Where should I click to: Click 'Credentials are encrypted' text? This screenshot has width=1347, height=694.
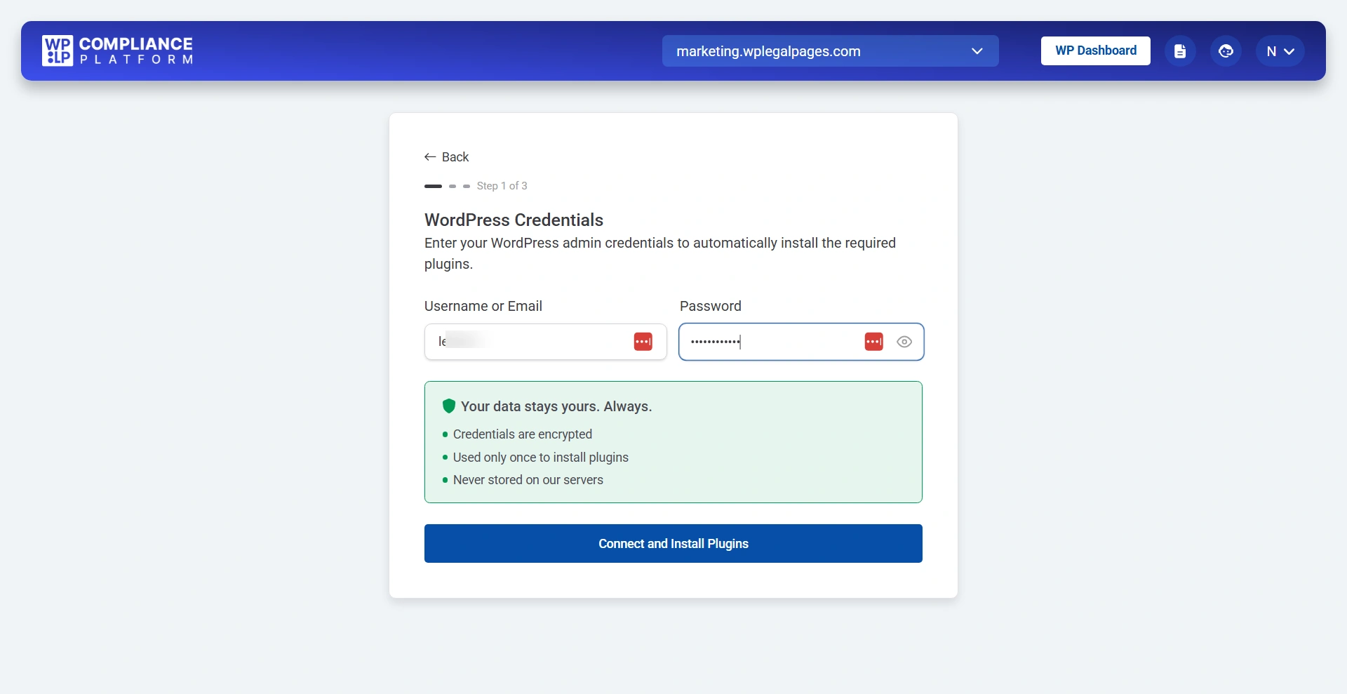coord(523,434)
